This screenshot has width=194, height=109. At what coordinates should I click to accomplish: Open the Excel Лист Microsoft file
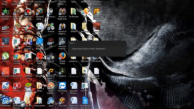pyautogui.click(x=40, y=27)
